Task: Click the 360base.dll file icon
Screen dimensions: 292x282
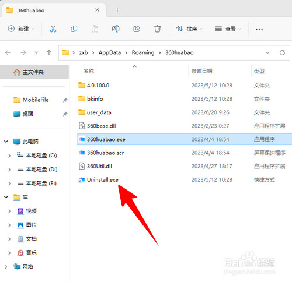Action: coord(82,126)
